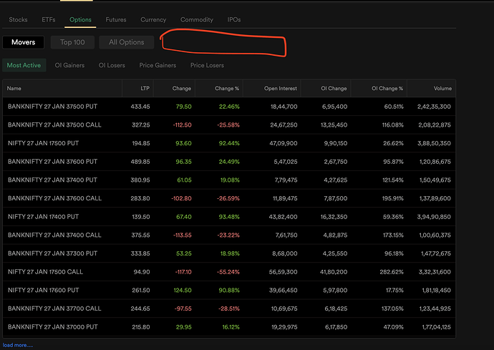Show OI Gainers list

(x=69, y=65)
